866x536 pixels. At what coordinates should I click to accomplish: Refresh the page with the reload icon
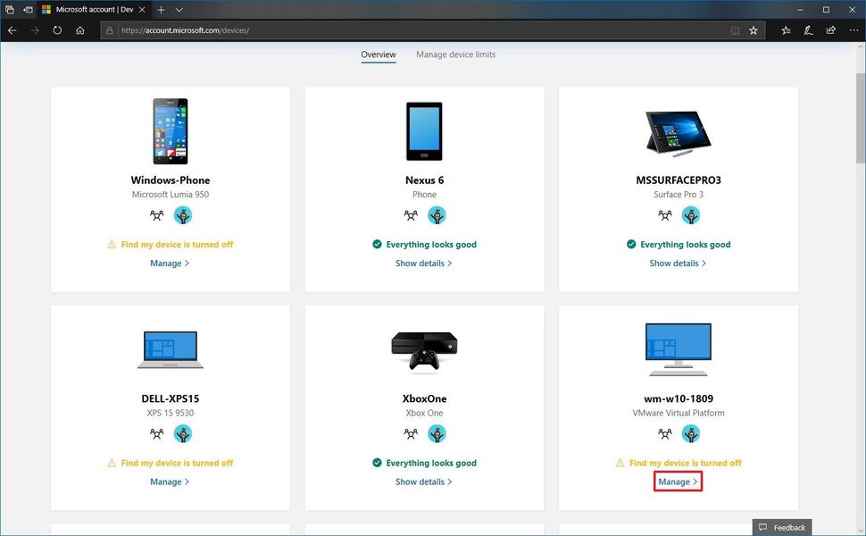tap(57, 29)
